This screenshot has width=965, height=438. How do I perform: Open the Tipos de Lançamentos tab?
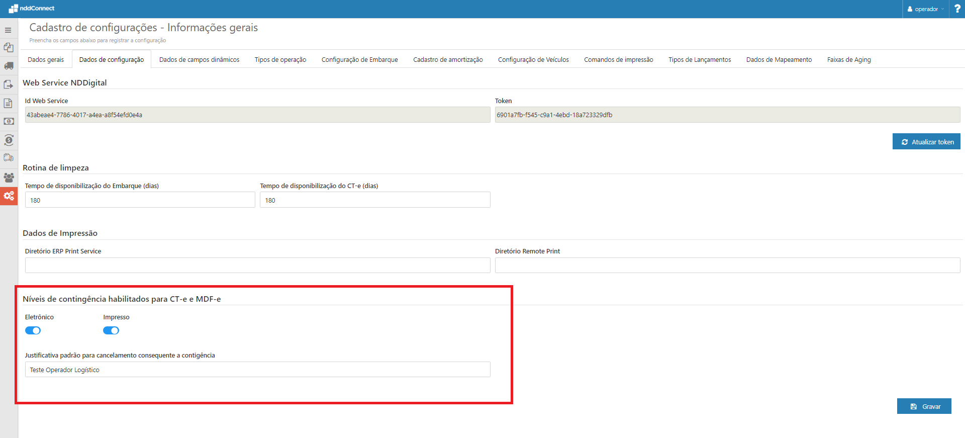(700, 59)
